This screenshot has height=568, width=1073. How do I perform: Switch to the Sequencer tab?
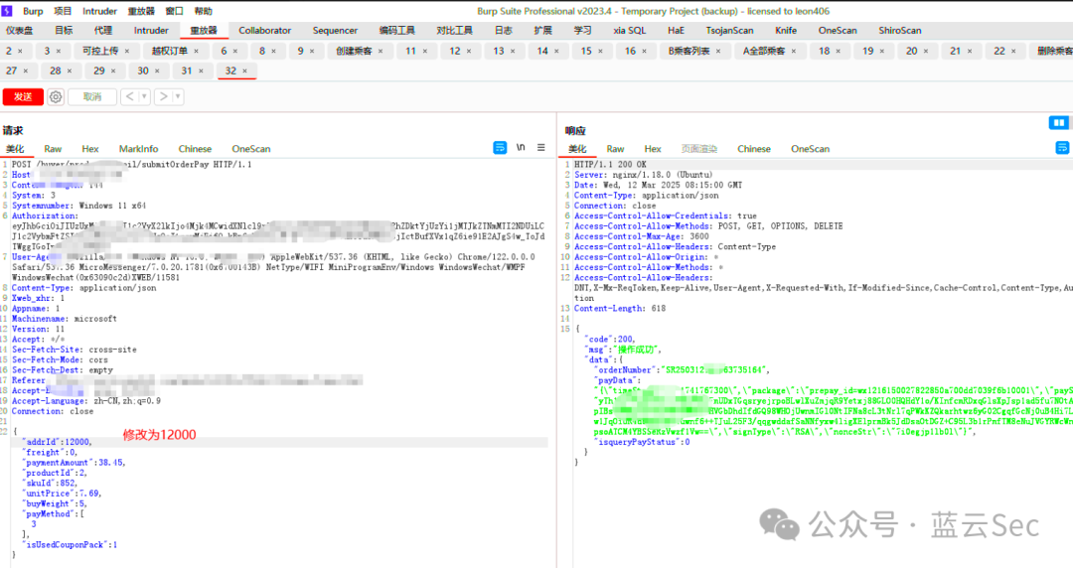click(x=335, y=30)
